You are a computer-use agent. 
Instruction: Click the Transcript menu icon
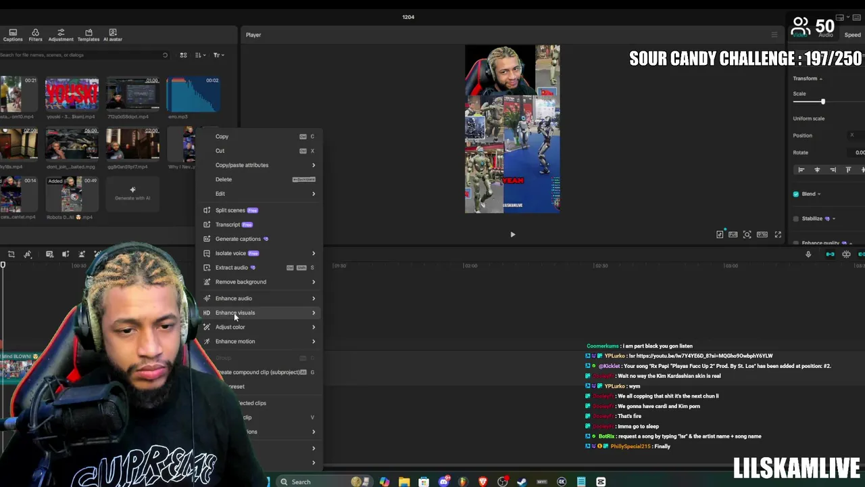(x=207, y=225)
